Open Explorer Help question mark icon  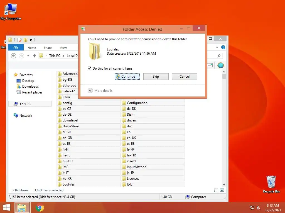pyautogui.click(x=223, y=47)
